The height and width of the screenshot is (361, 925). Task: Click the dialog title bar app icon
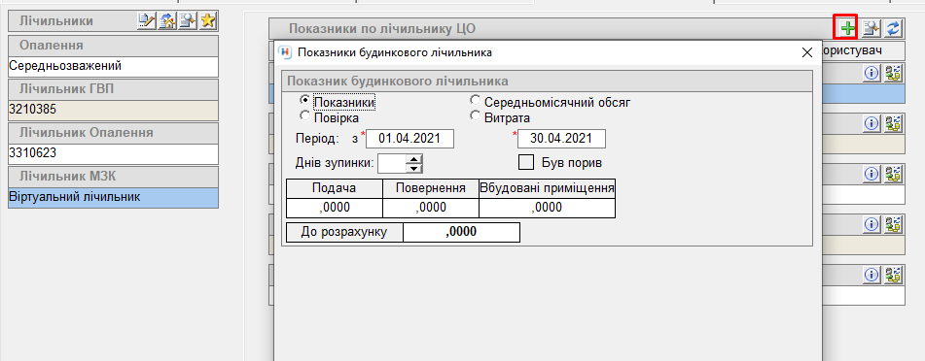pyautogui.click(x=284, y=52)
